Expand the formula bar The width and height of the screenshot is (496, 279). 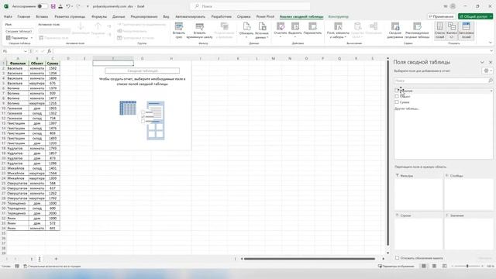click(x=491, y=51)
